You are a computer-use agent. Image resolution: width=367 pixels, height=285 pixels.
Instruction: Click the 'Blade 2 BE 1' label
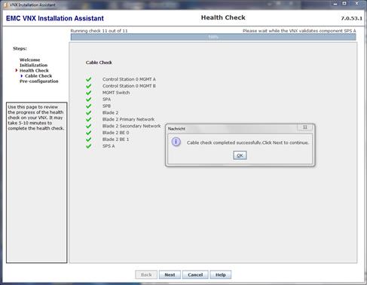(115, 139)
